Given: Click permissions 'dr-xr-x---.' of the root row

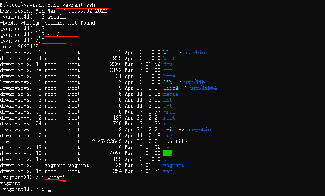Looking at the screenshot, I should point(16,118).
